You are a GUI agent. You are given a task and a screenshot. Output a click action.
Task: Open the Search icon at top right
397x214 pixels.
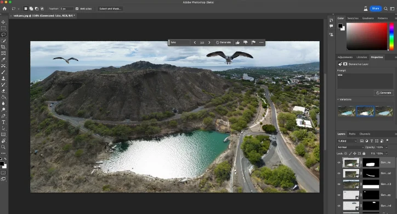pos(385,9)
